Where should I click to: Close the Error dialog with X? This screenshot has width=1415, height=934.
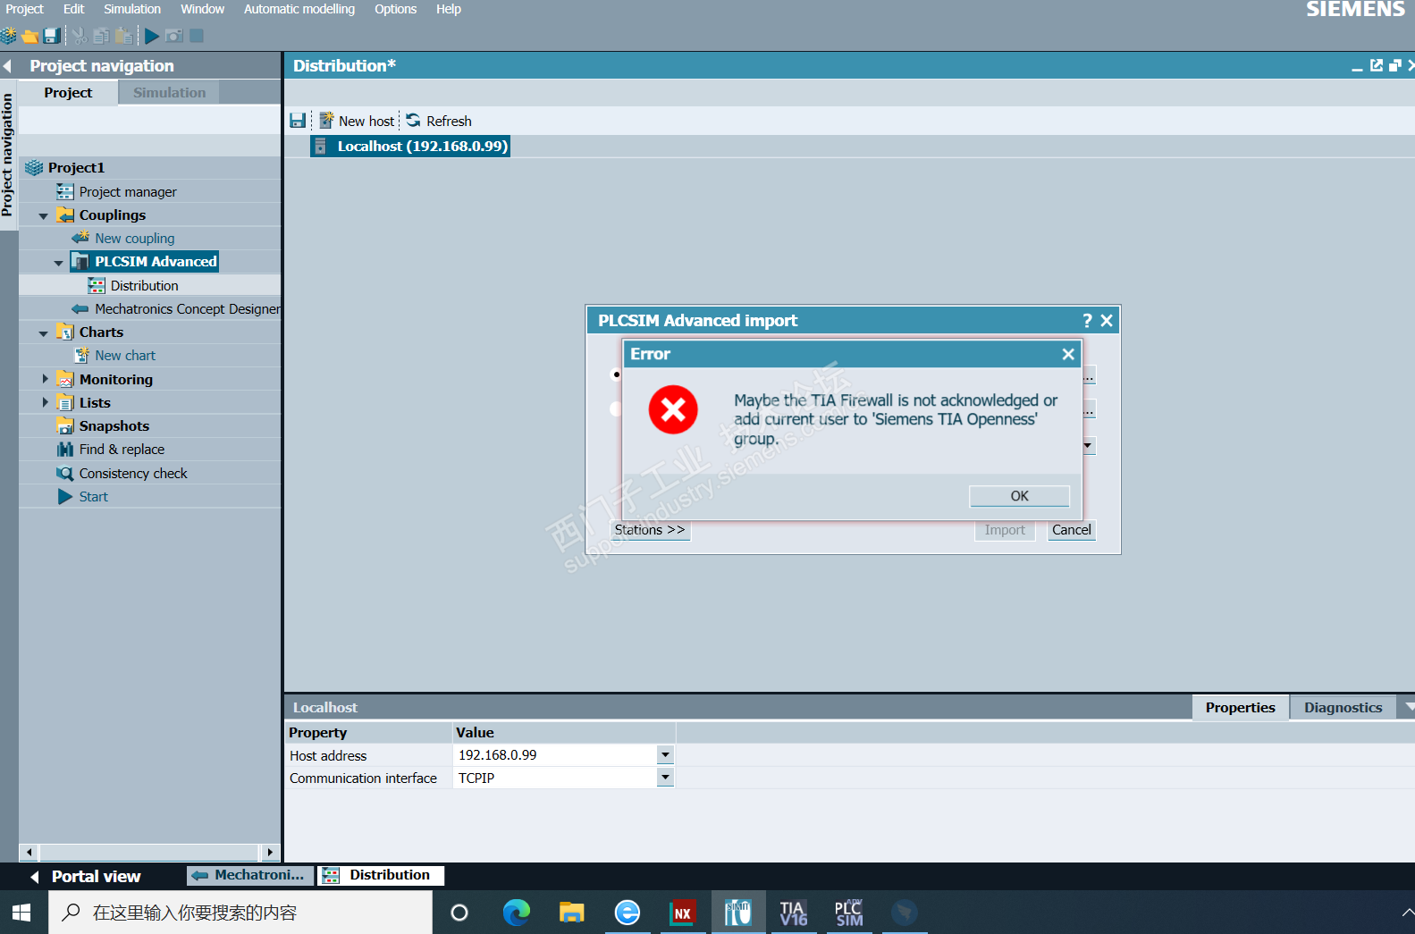click(x=1068, y=354)
